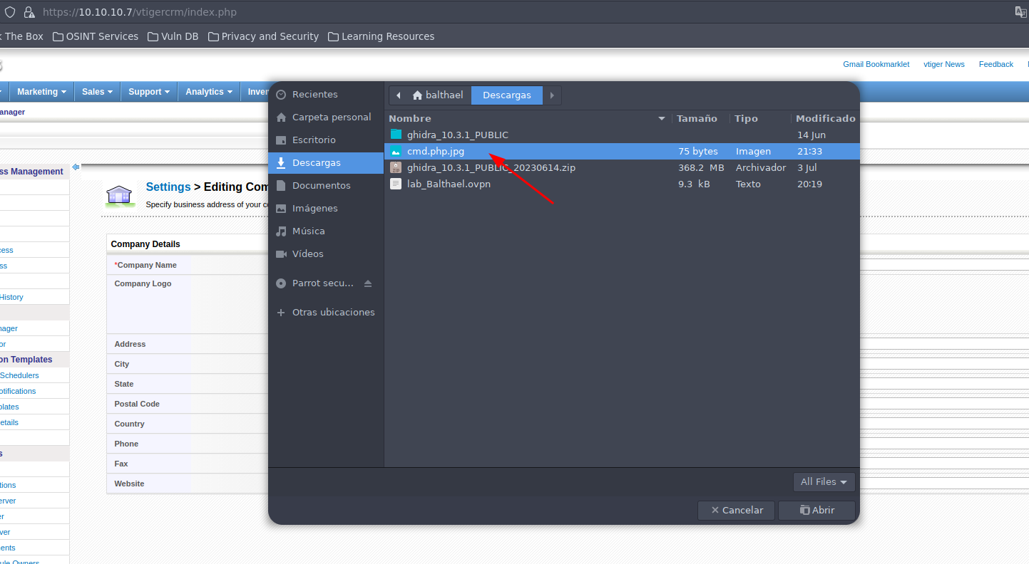Click the eject icon next to Parrot secu...
1029x564 pixels.
pyautogui.click(x=368, y=283)
